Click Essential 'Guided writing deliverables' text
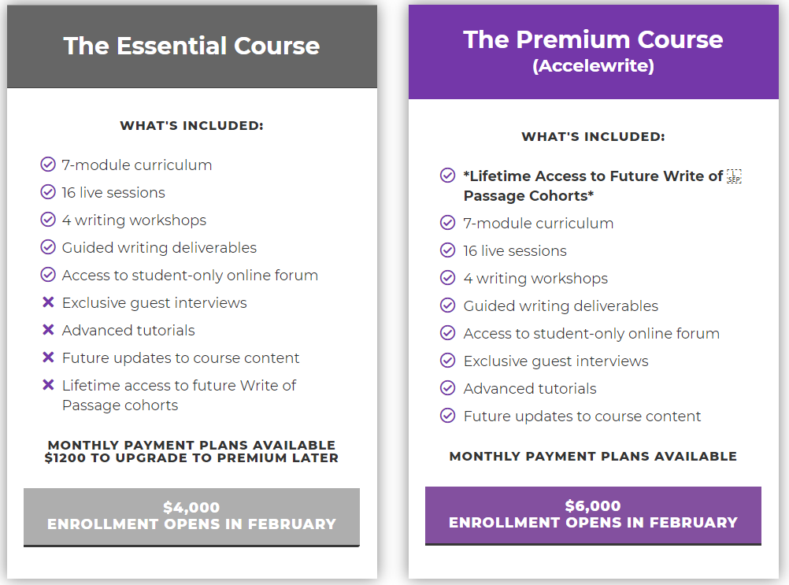The image size is (789, 585). click(159, 247)
